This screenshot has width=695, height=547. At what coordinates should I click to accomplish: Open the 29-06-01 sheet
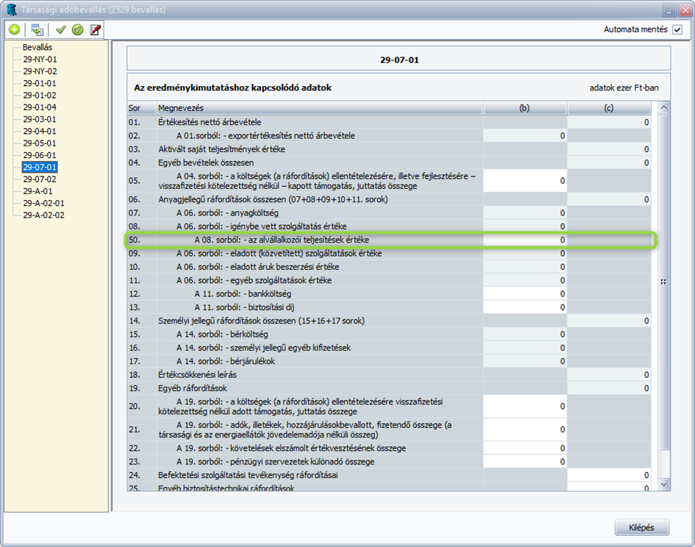click(40, 154)
